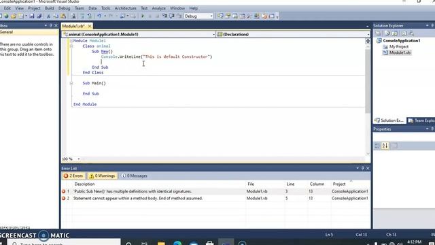Select the My Project node in Solution Explorer
Viewport: 435px width, 245px height.
coord(399,47)
